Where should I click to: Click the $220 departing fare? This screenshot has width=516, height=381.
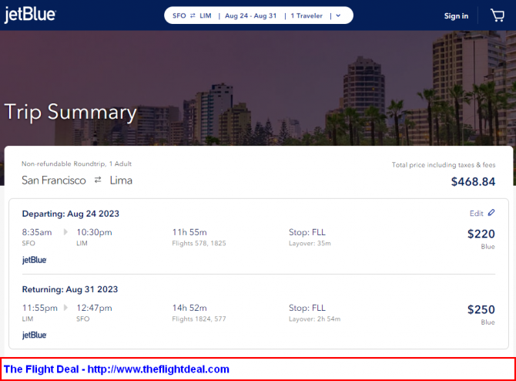pos(481,234)
